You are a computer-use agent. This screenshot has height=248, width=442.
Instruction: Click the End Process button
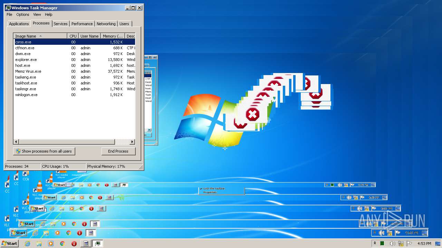pyautogui.click(x=118, y=151)
